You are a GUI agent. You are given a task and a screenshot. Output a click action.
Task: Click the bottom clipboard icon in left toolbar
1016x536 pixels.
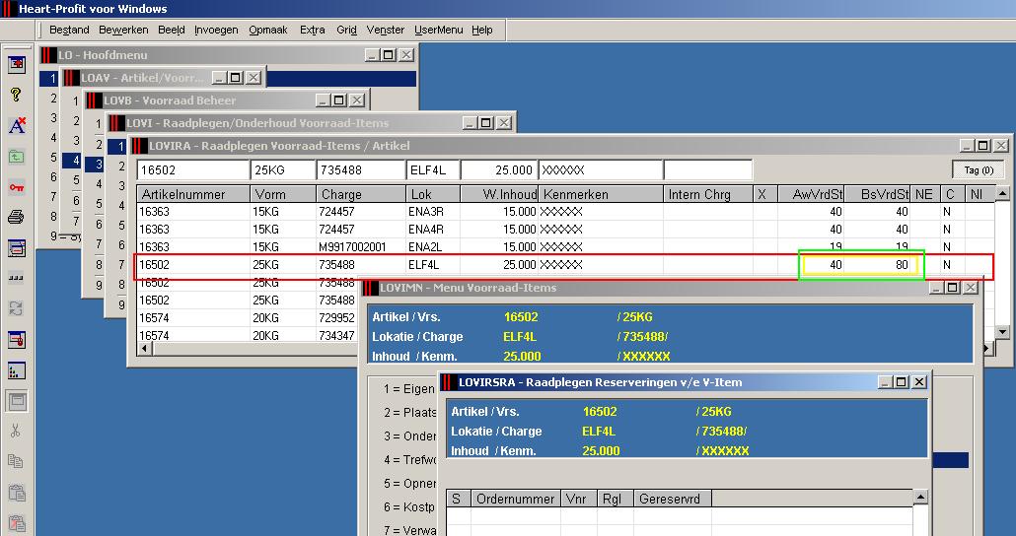coord(17,523)
